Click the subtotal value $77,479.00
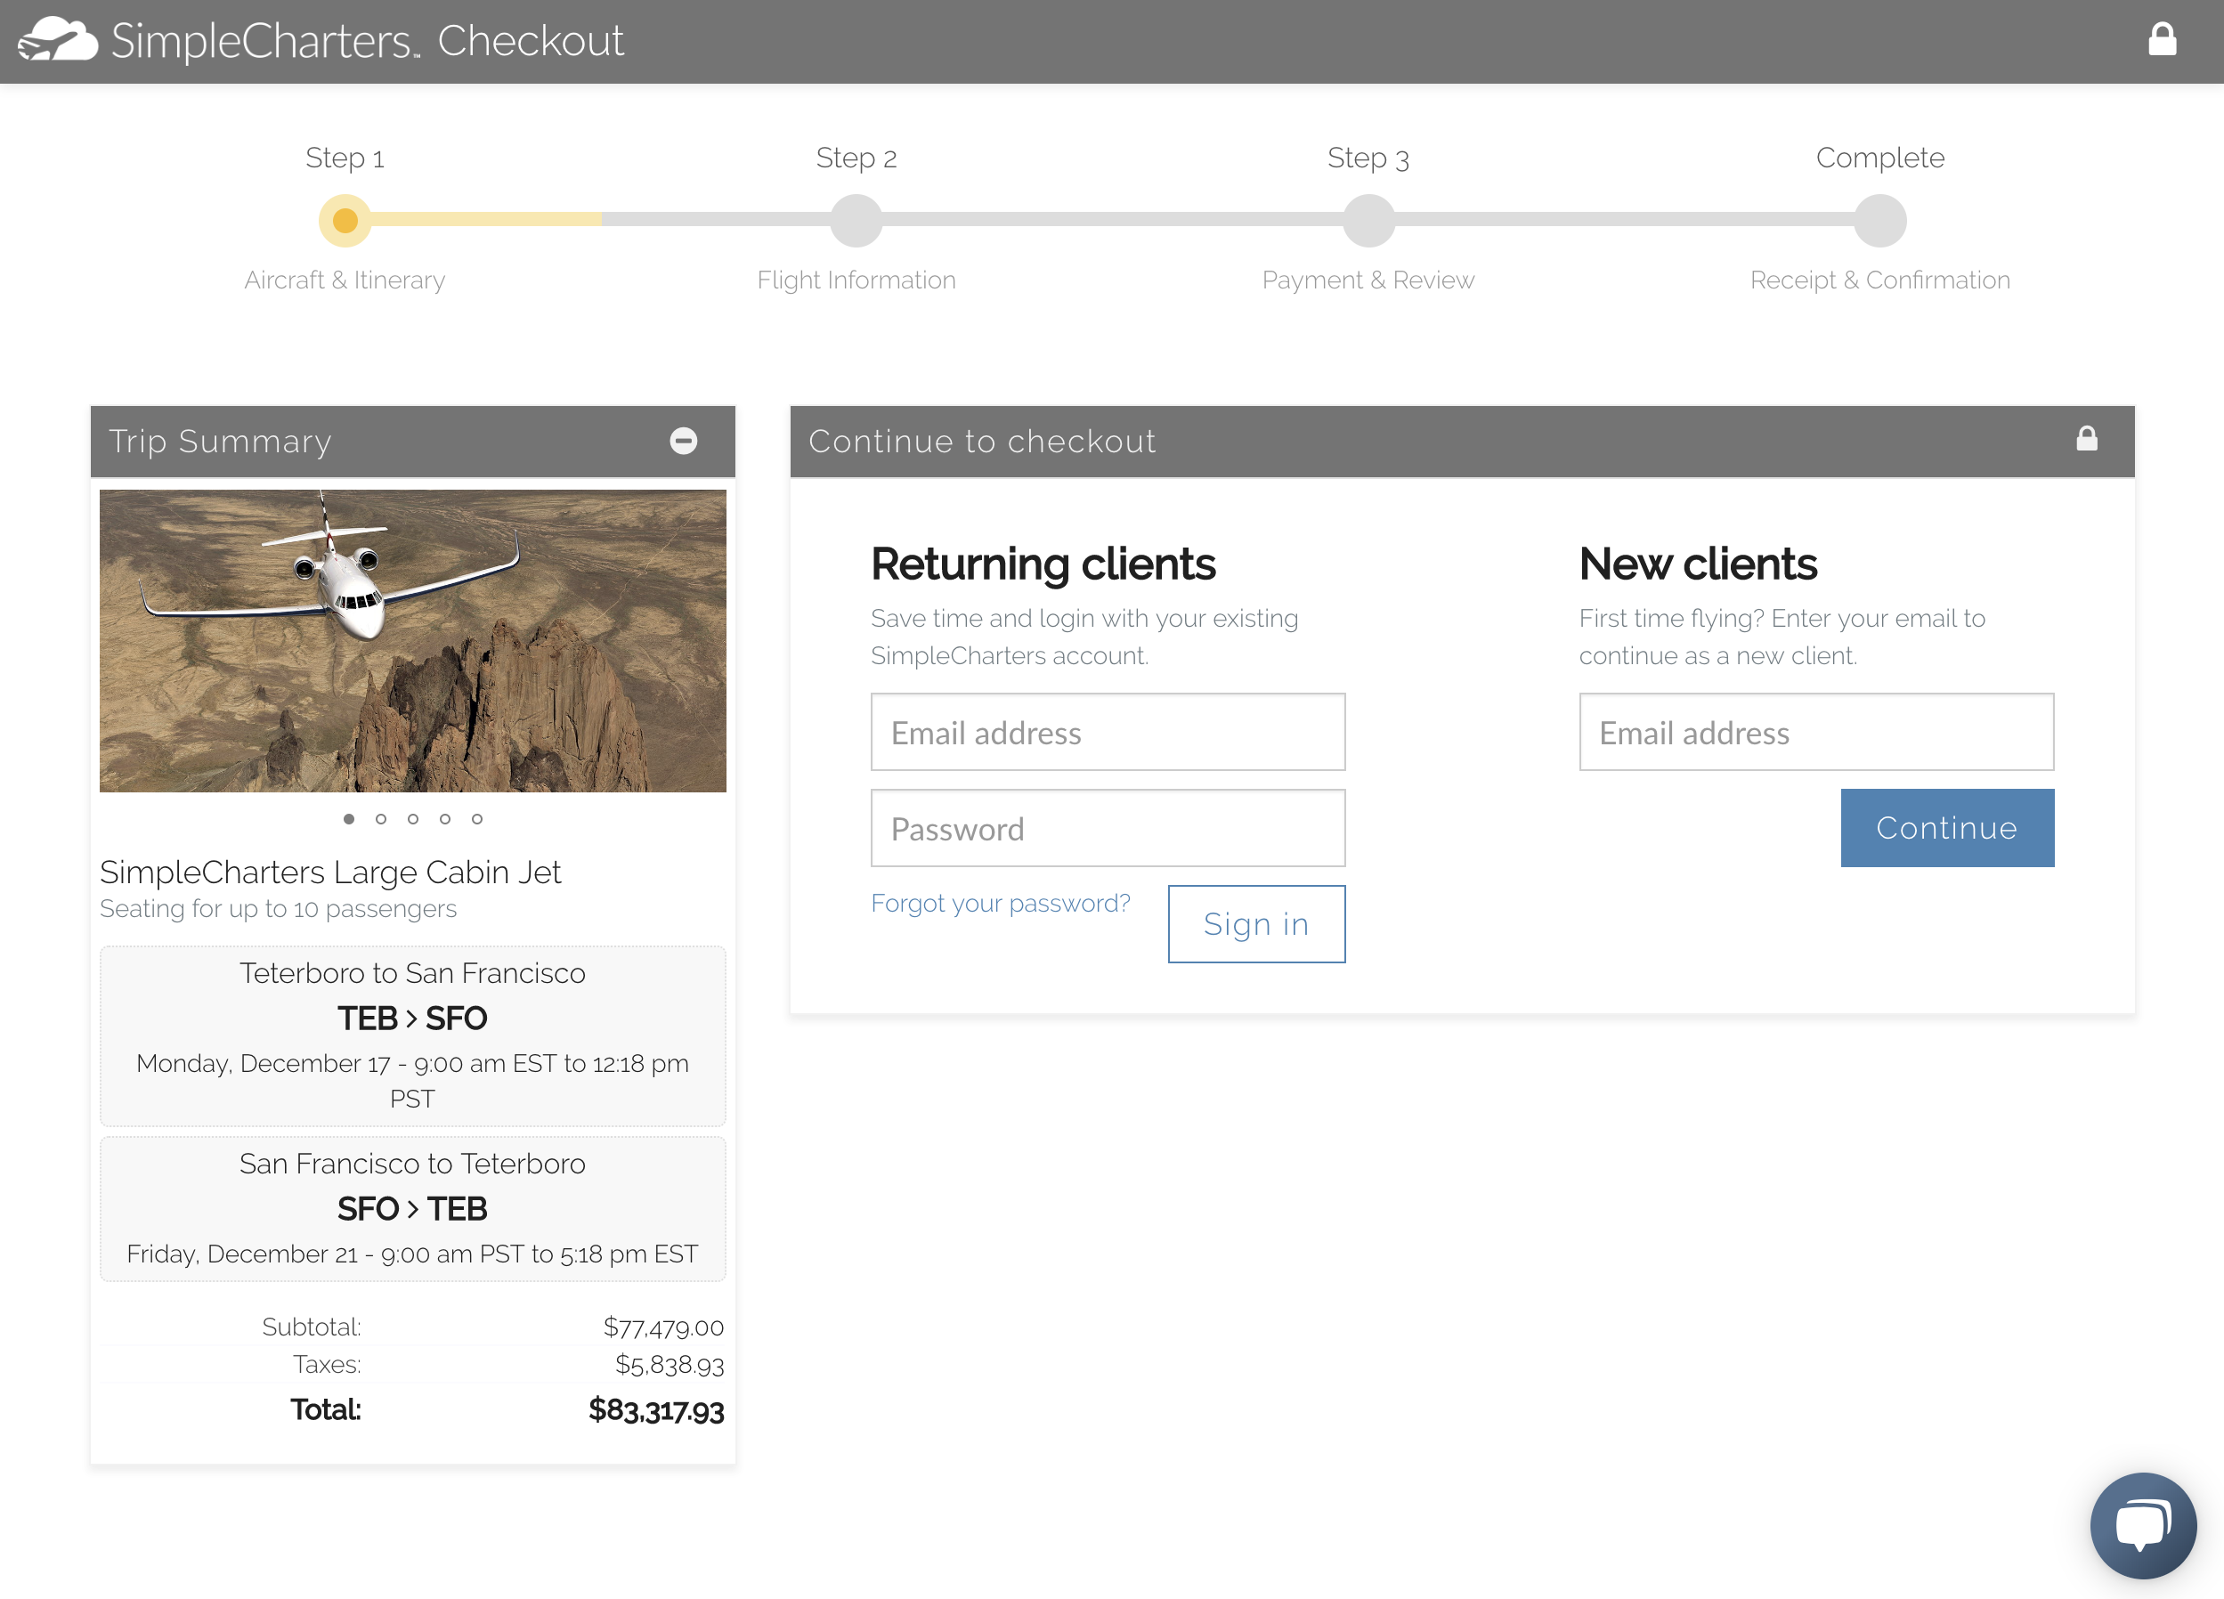2224x1599 pixels. point(664,1327)
